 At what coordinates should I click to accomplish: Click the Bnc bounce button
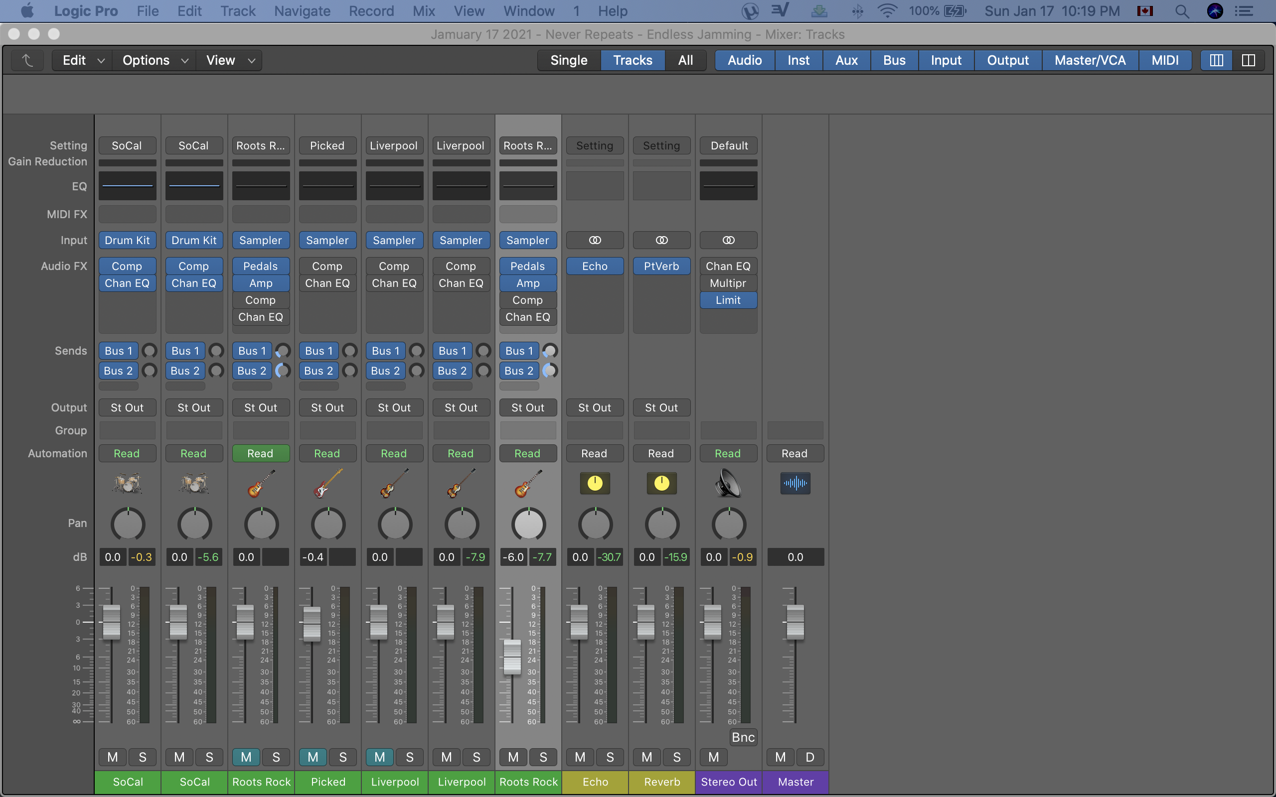coord(743,737)
